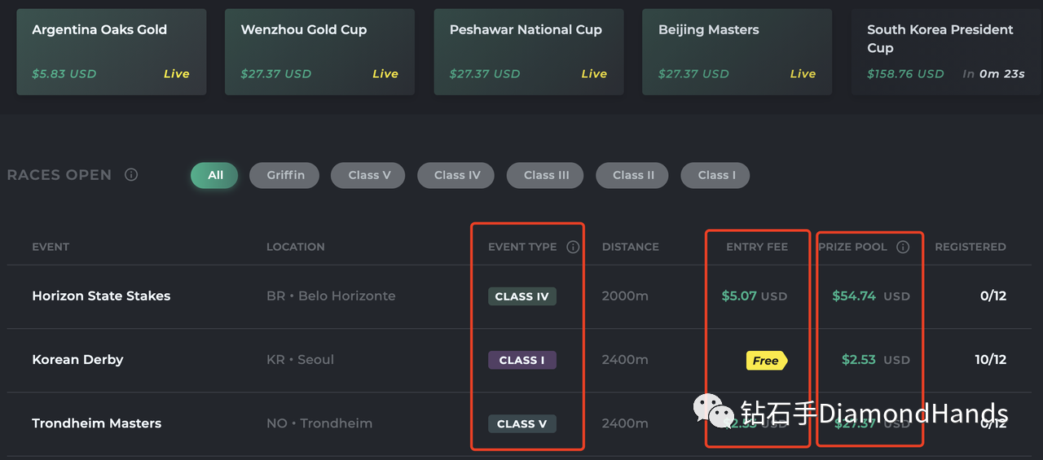Image resolution: width=1043 pixels, height=460 pixels.
Task: Click the Free entry fee tag
Action: click(767, 361)
